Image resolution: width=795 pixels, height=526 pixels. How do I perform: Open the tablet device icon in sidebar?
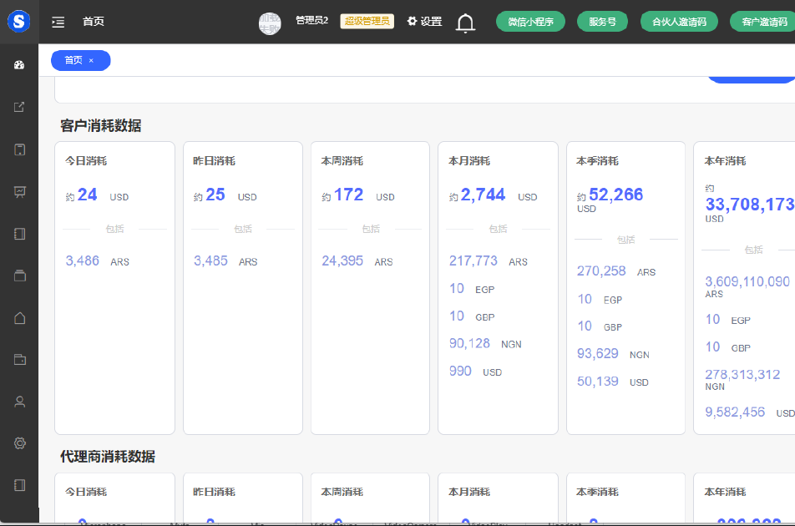(x=19, y=149)
